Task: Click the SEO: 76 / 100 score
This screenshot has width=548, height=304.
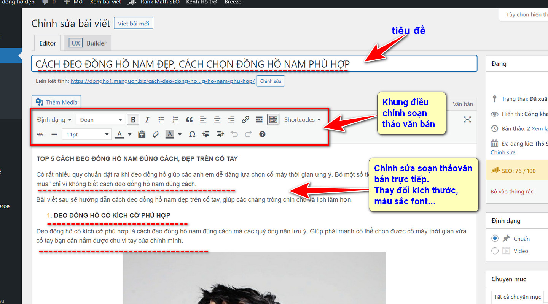Action: (x=519, y=171)
